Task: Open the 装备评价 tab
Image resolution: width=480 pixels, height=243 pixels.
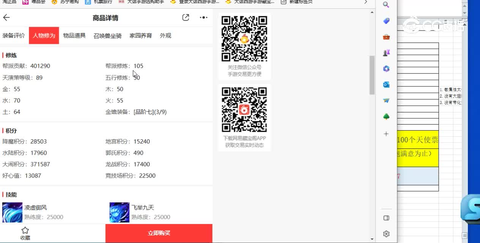Action: click(14, 35)
